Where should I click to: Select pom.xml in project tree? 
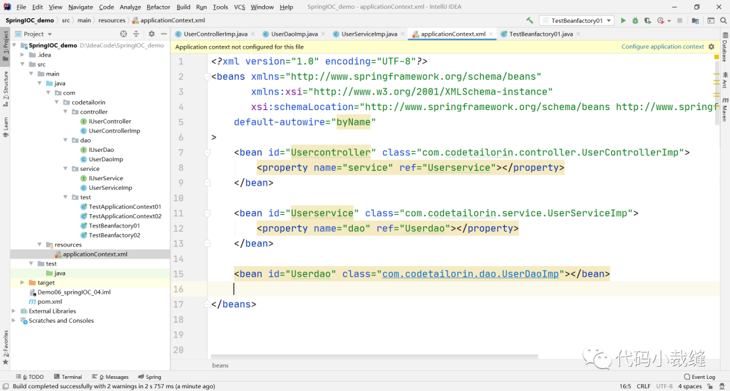pos(49,302)
